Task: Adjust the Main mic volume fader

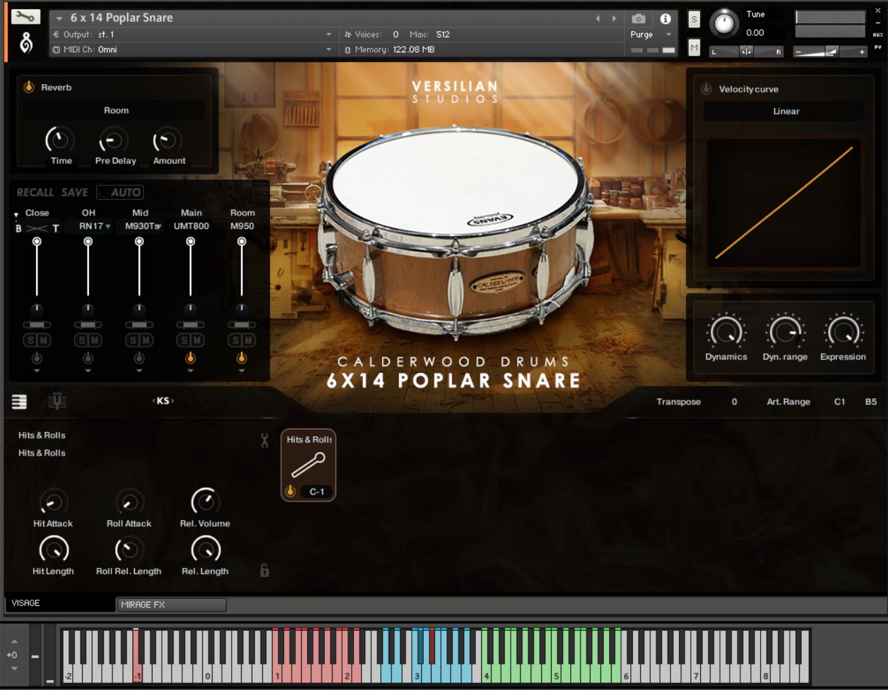Action: point(190,268)
